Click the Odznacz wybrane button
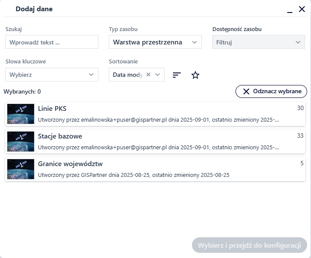Viewport: 311px width, 258px height. click(x=271, y=91)
